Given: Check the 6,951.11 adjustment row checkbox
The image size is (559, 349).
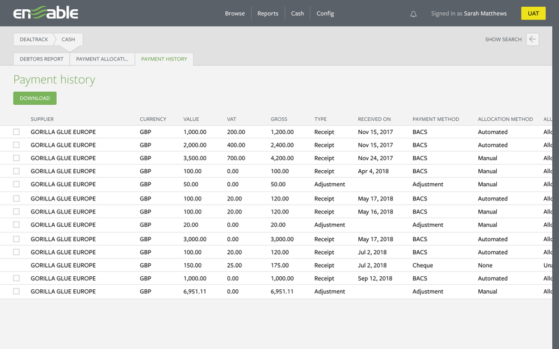Looking at the screenshot, I should click(17, 292).
